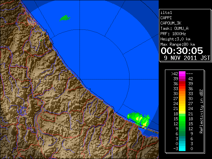
Task: Pick the dark red 36–39 dBZ legend band
Action: coord(182,84)
